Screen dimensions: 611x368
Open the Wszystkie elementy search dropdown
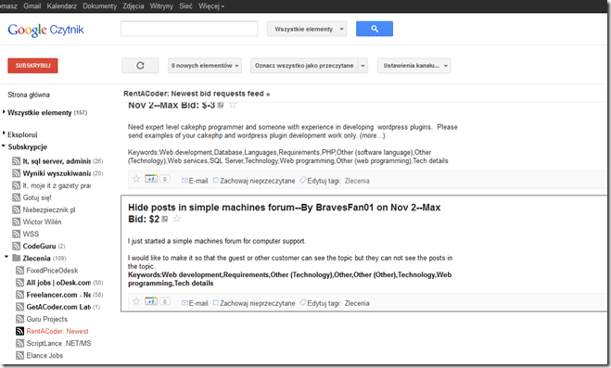click(x=307, y=29)
